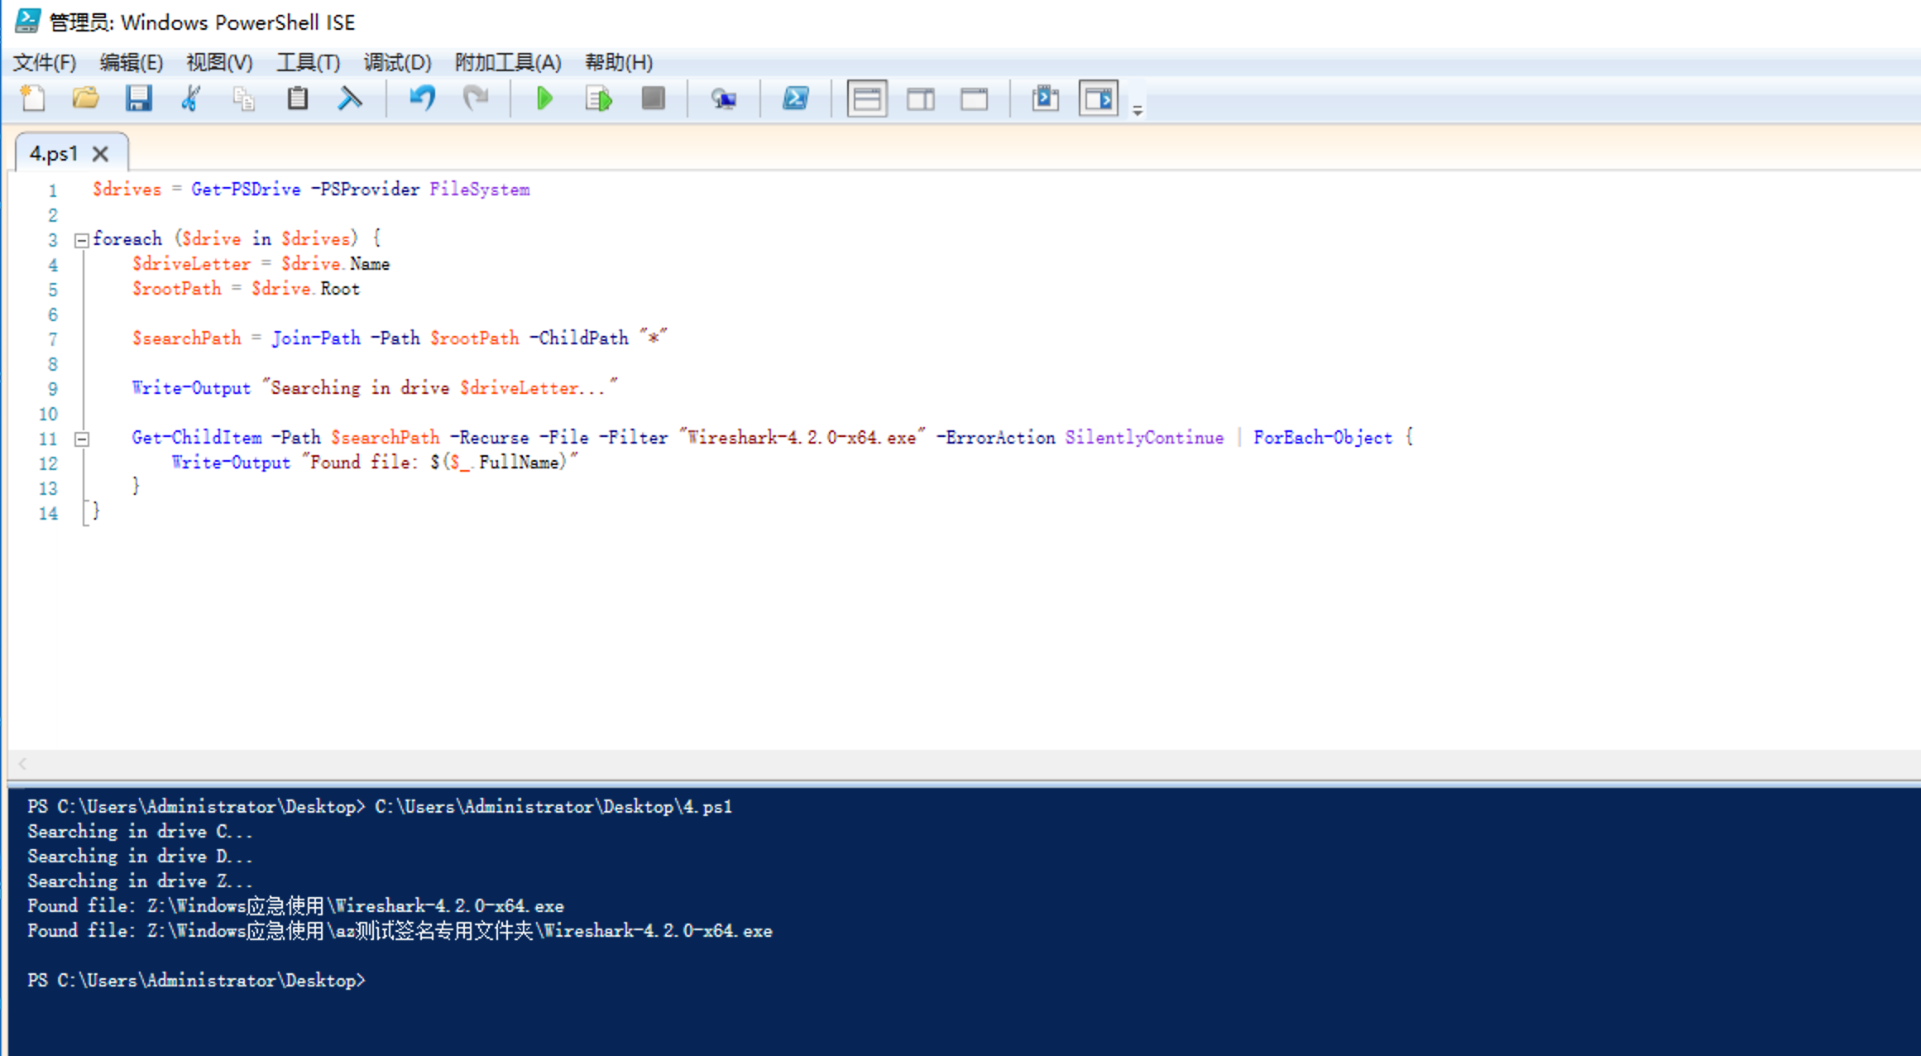Toggle script pane top layout

pyautogui.click(x=866, y=98)
